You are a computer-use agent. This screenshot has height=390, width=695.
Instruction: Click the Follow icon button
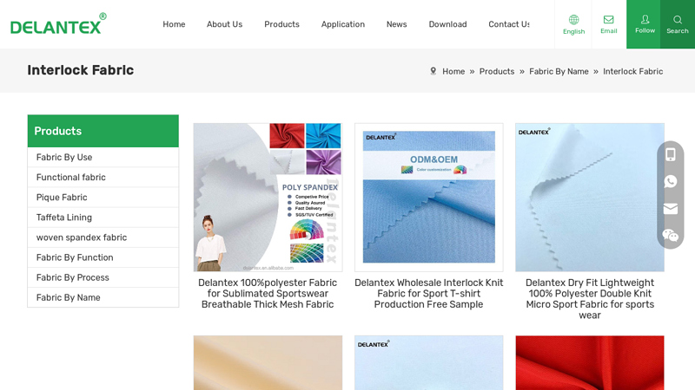point(645,24)
